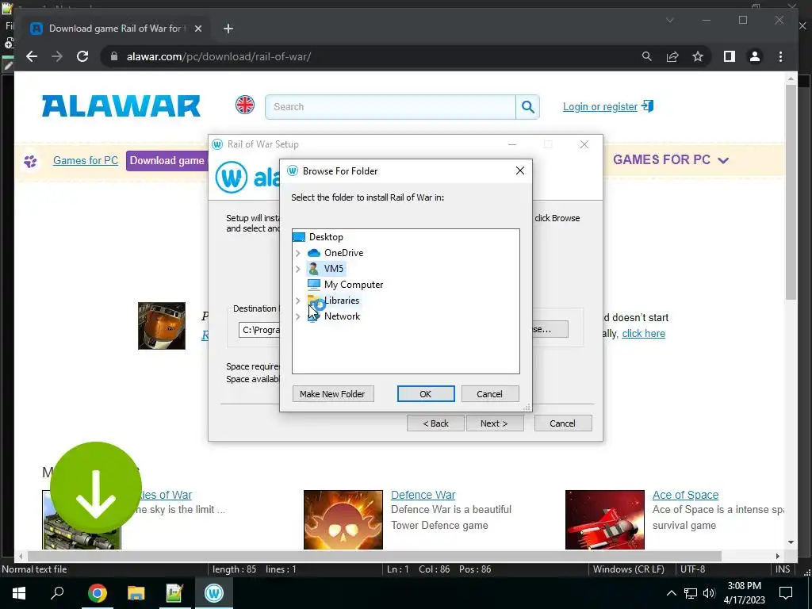
Task: Open the GAMES FOR PC dropdown
Action: click(x=671, y=159)
